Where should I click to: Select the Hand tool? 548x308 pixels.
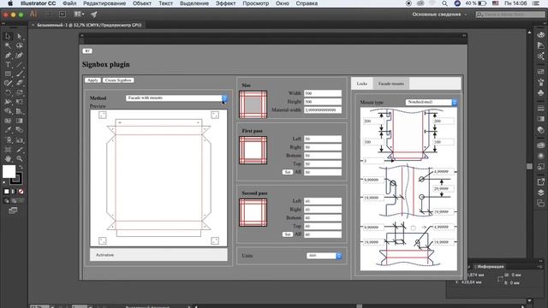(x=8, y=159)
